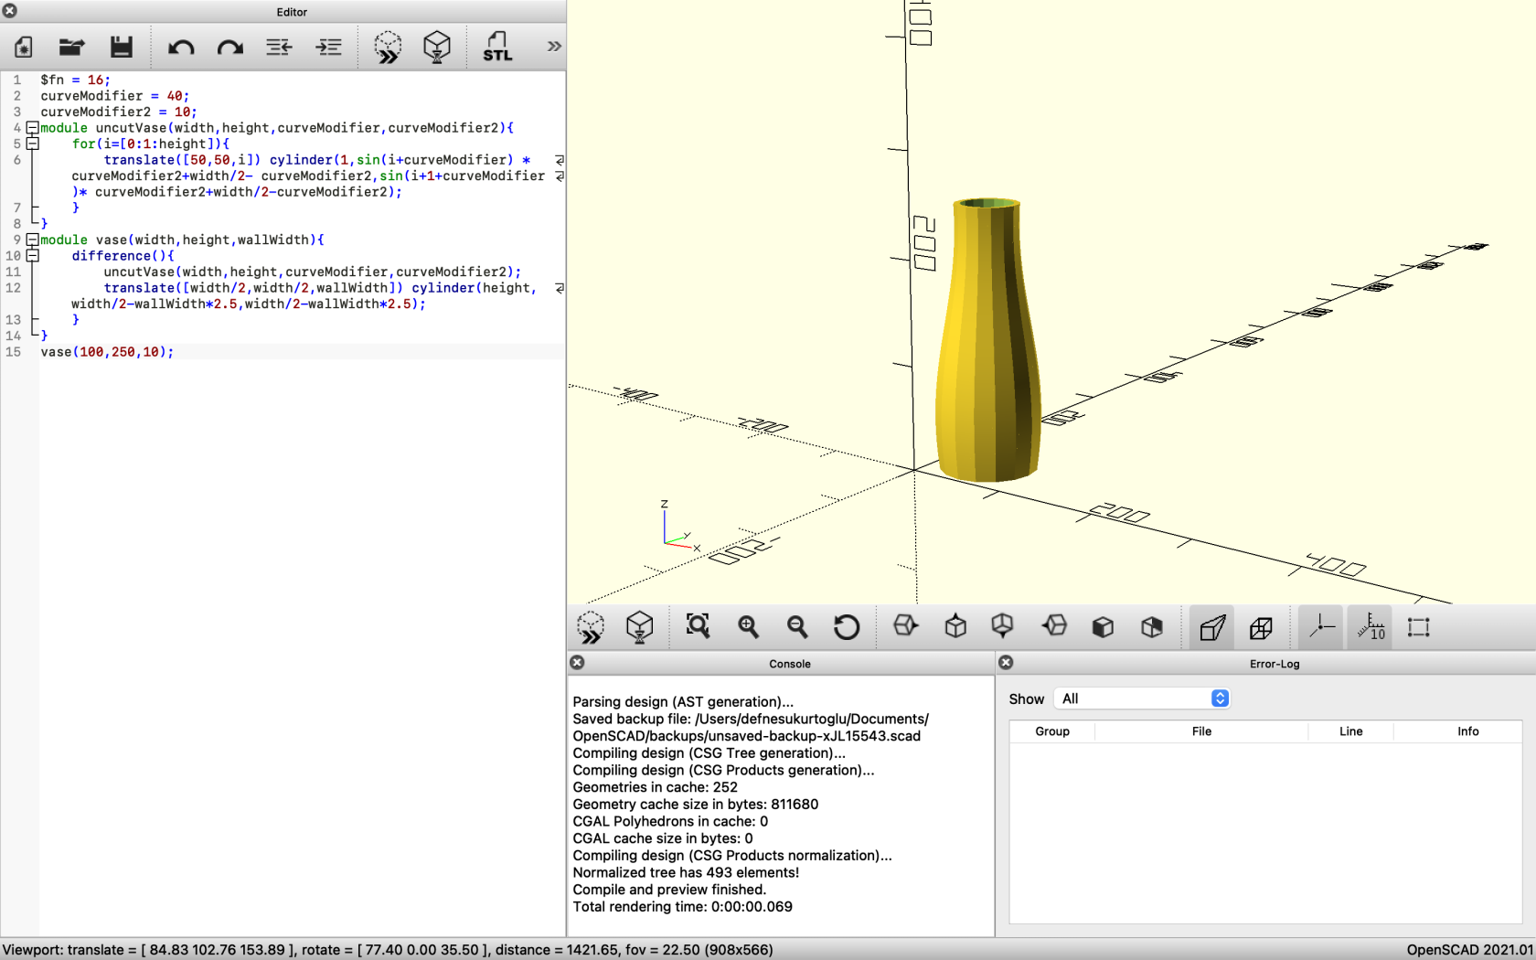
Task: Zoom in on the 3D view
Action: pyautogui.click(x=749, y=626)
